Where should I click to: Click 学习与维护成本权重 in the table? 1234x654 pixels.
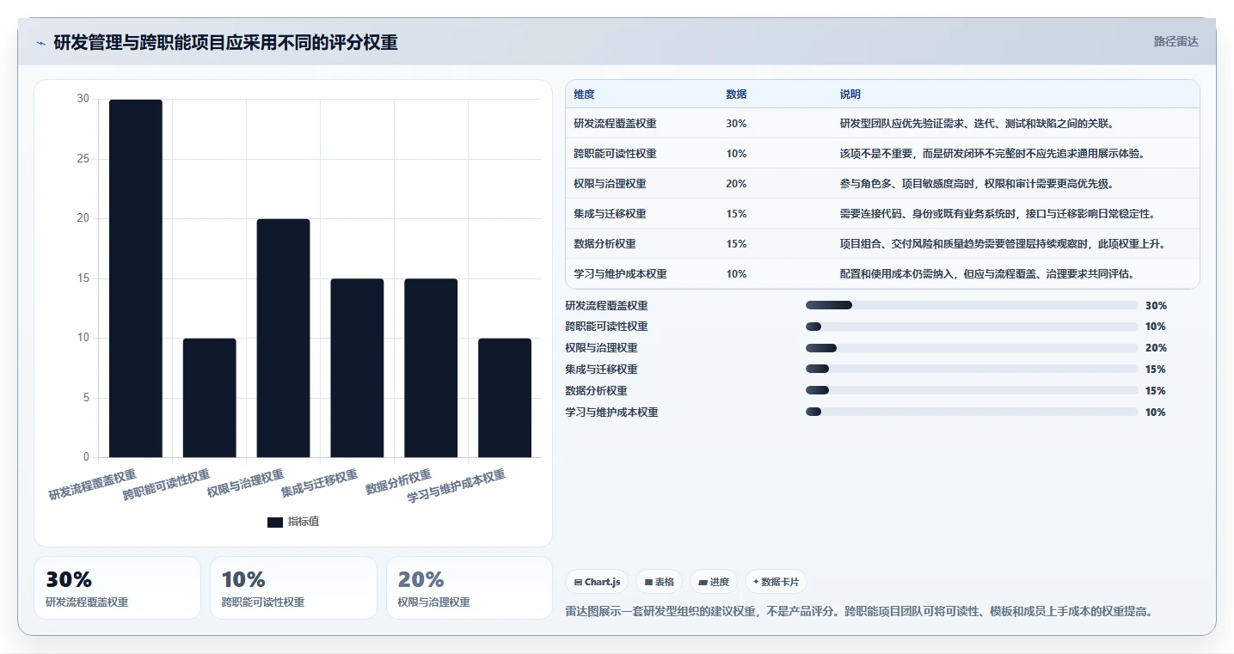pyautogui.click(x=620, y=274)
